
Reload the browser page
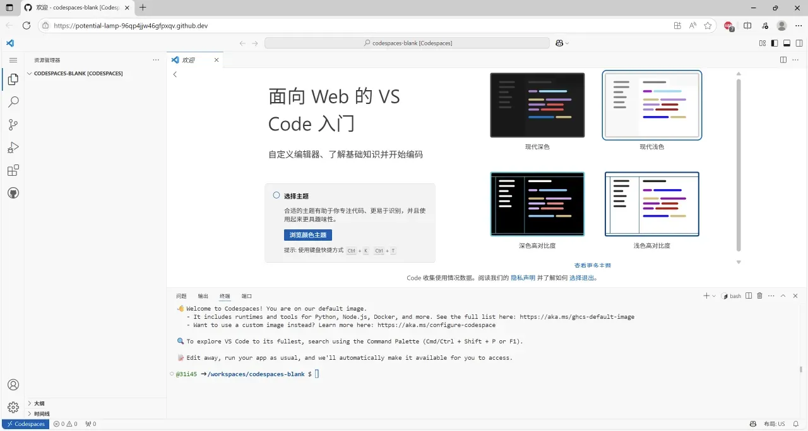point(27,26)
